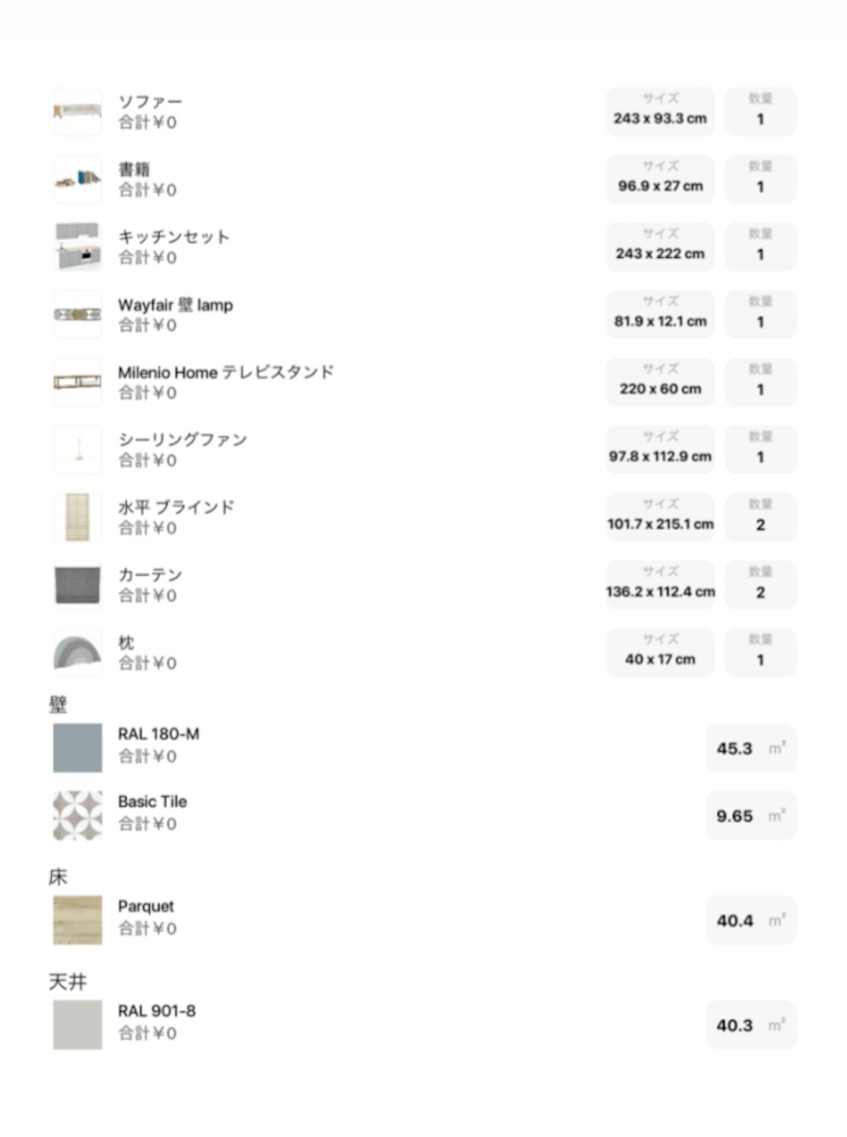Click the キッチンセット kitchen set thumbnail
The image size is (847, 1137).
click(77, 247)
